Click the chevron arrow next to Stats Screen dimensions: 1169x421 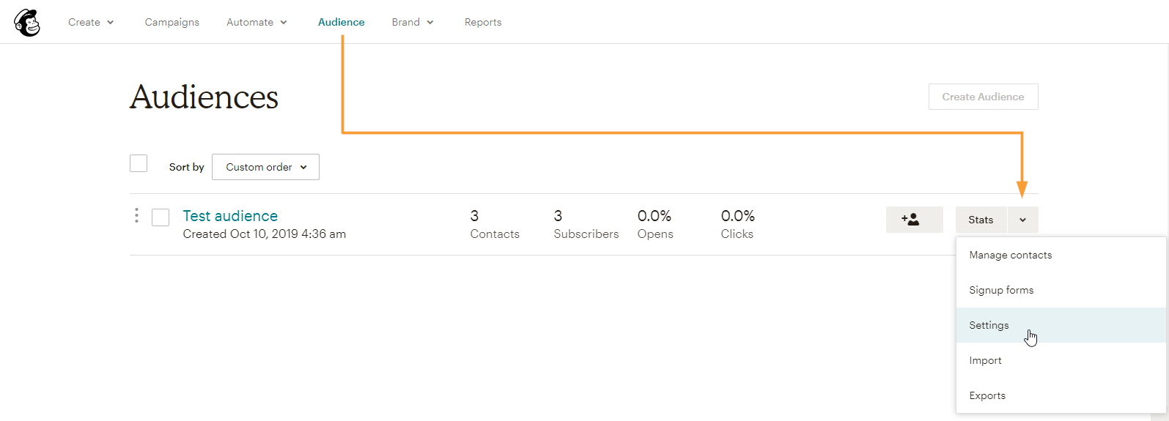click(x=1022, y=220)
